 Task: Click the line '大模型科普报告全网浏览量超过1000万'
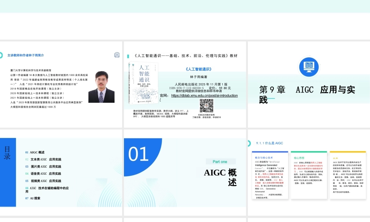click(x=33, y=107)
